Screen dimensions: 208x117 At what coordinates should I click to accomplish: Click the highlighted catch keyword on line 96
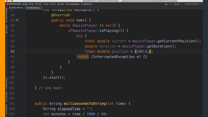(x=84, y=57)
